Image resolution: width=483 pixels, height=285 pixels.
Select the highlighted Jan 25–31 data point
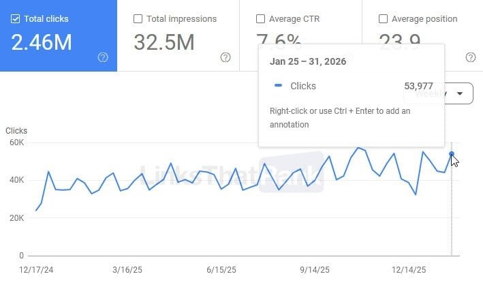coord(452,154)
